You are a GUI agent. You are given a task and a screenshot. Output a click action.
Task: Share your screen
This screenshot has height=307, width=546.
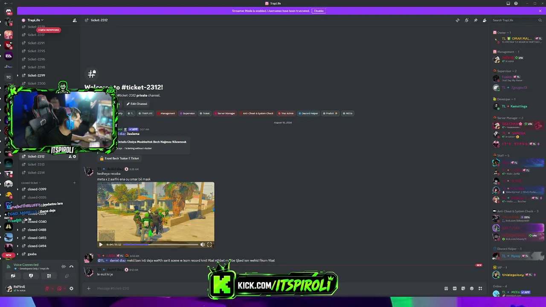pyautogui.click(x=31, y=276)
